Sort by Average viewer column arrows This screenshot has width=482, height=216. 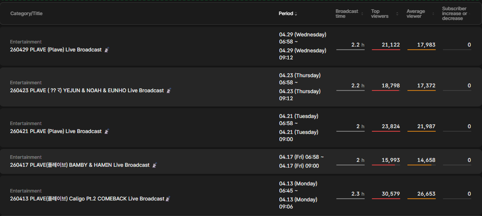click(434, 14)
